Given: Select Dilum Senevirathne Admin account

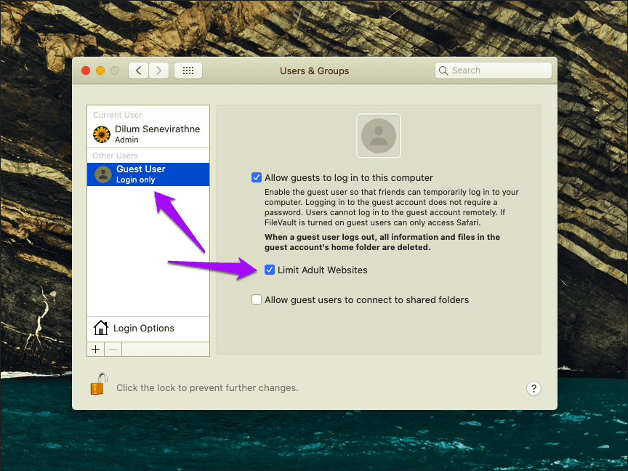Looking at the screenshot, I should (x=148, y=134).
